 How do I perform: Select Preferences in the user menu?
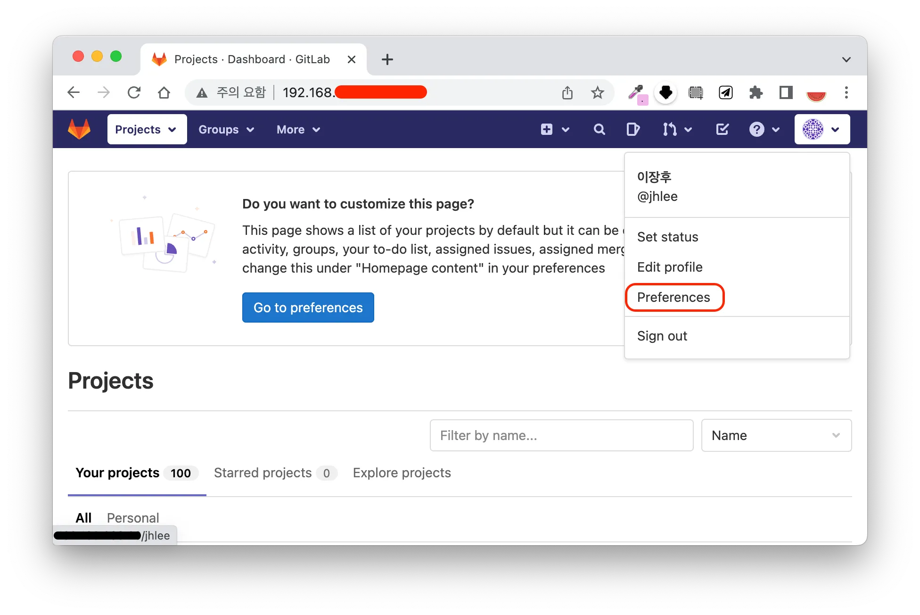(674, 297)
